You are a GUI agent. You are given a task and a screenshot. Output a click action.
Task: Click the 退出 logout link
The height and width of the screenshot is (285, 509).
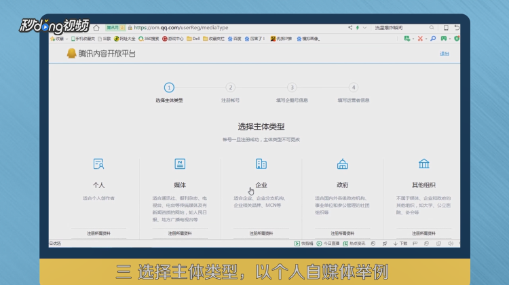tap(445, 54)
